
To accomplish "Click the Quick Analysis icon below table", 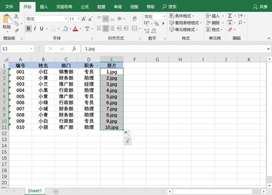I will 128,141.
